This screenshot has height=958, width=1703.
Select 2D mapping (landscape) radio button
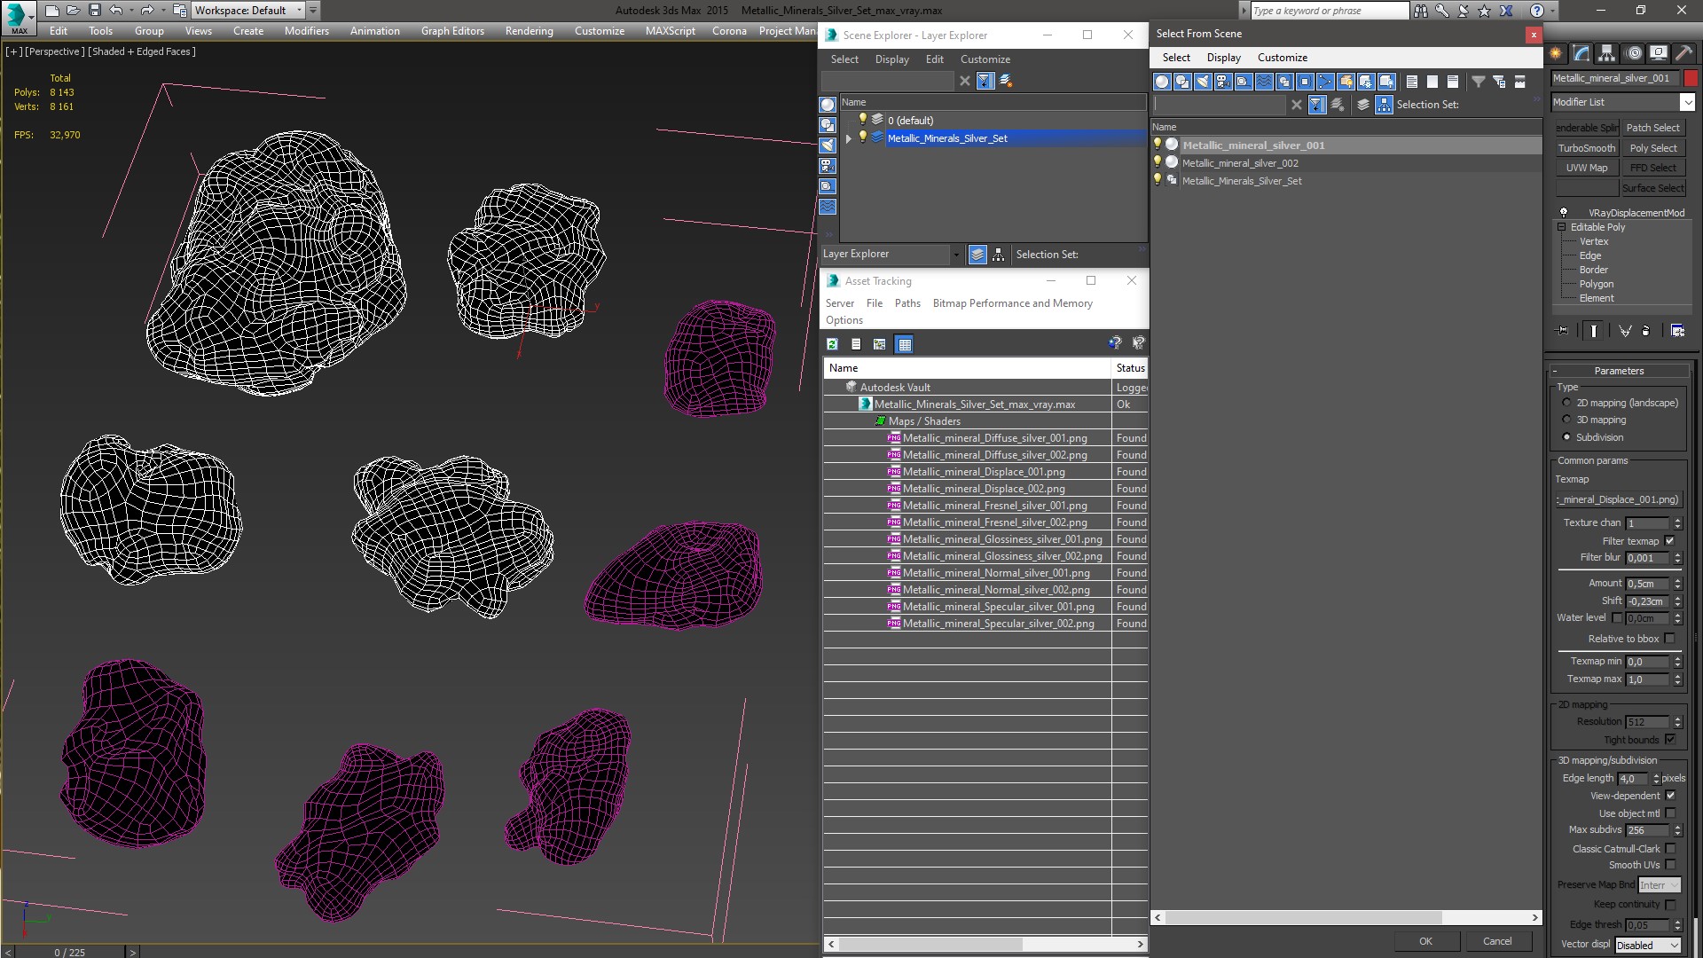click(1566, 403)
